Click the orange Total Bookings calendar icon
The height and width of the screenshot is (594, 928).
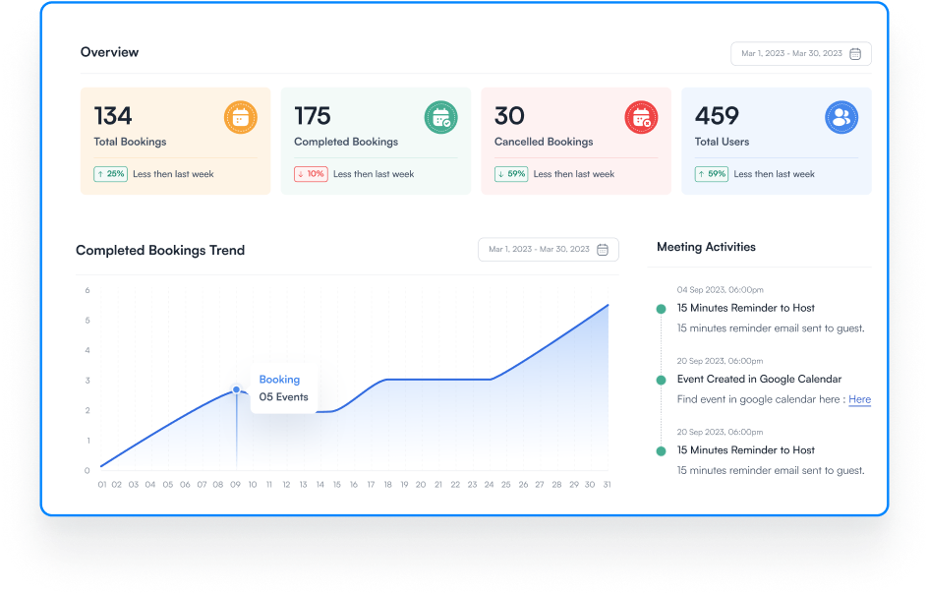tap(240, 118)
